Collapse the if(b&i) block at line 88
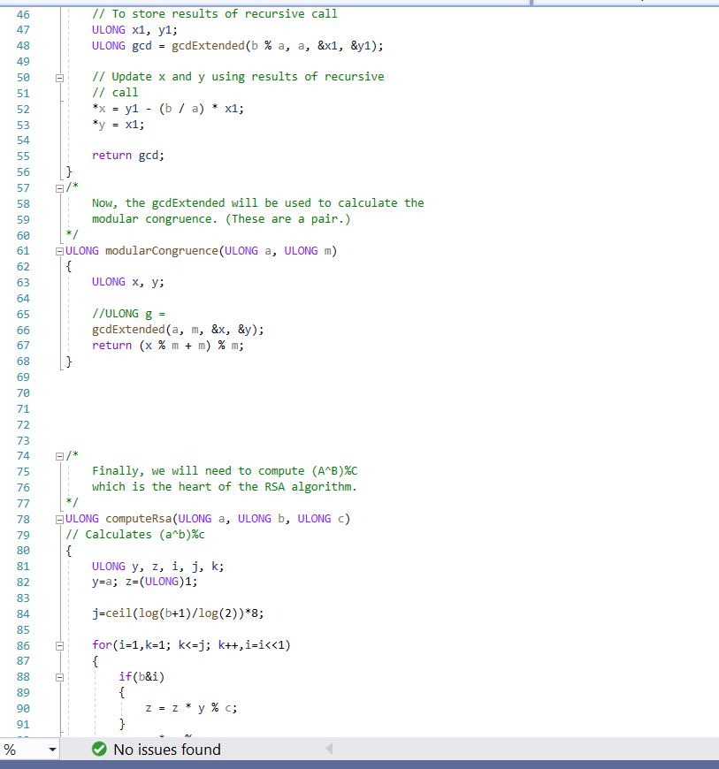 click(58, 676)
